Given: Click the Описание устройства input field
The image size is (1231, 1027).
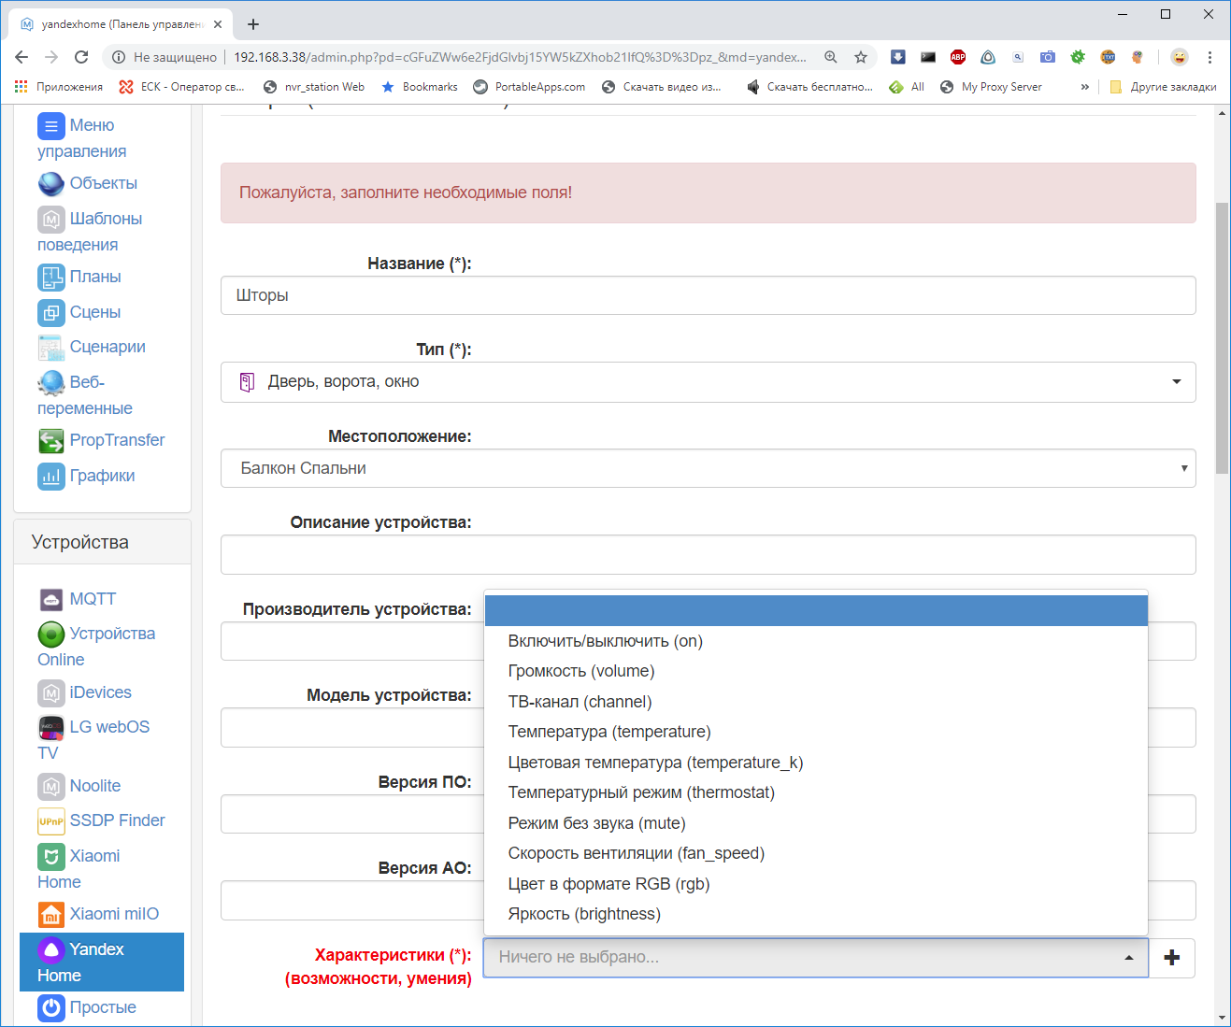Looking at the screenshot, I should point(709,555).
